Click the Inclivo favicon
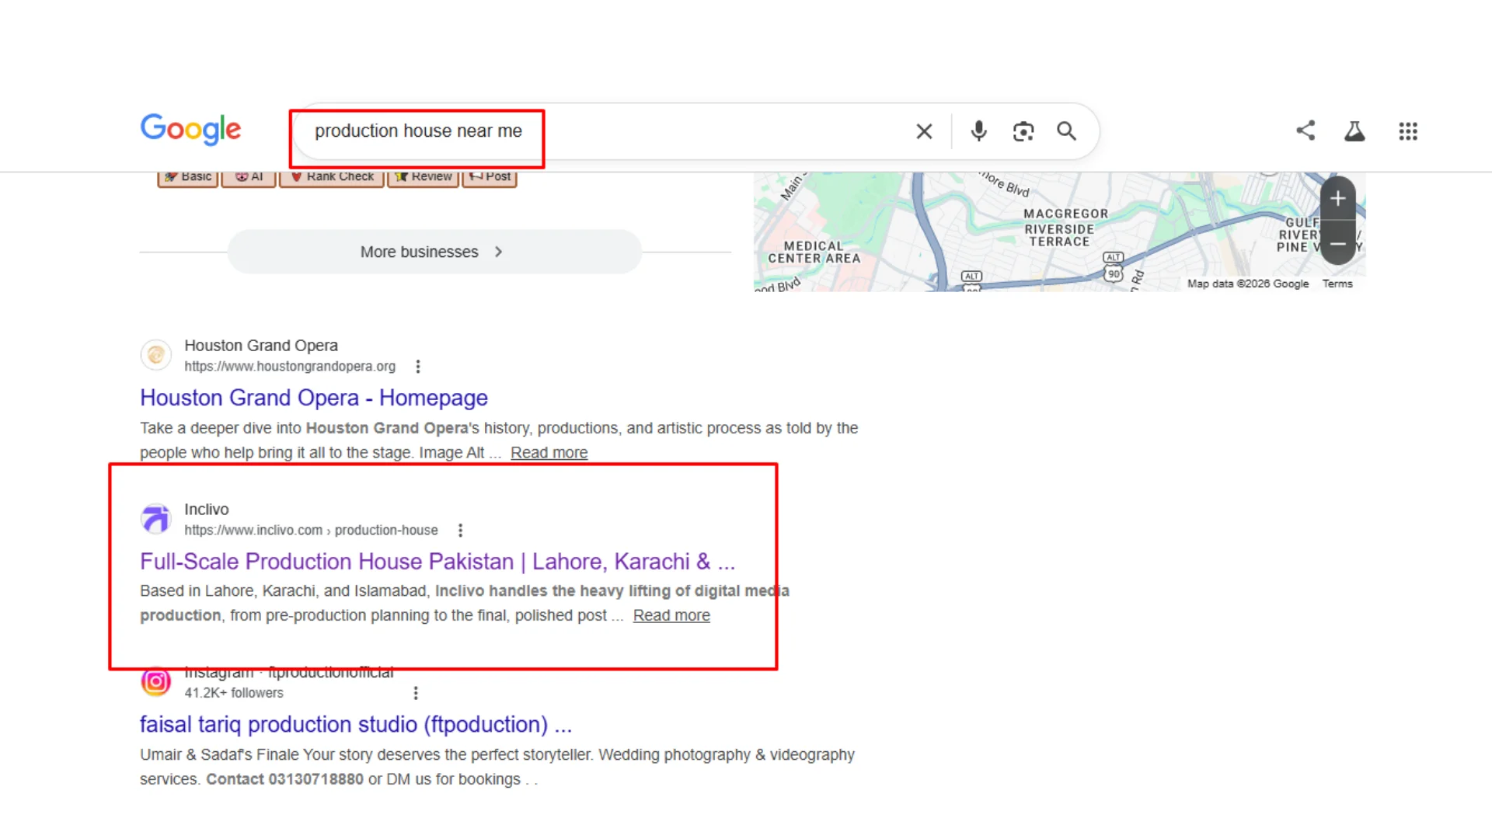Screen dimensions: 1492x839 pyautogui.click(x=155, y=519)
